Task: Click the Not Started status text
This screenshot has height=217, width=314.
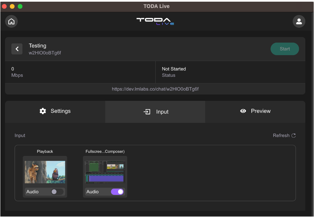Action: 174,69
